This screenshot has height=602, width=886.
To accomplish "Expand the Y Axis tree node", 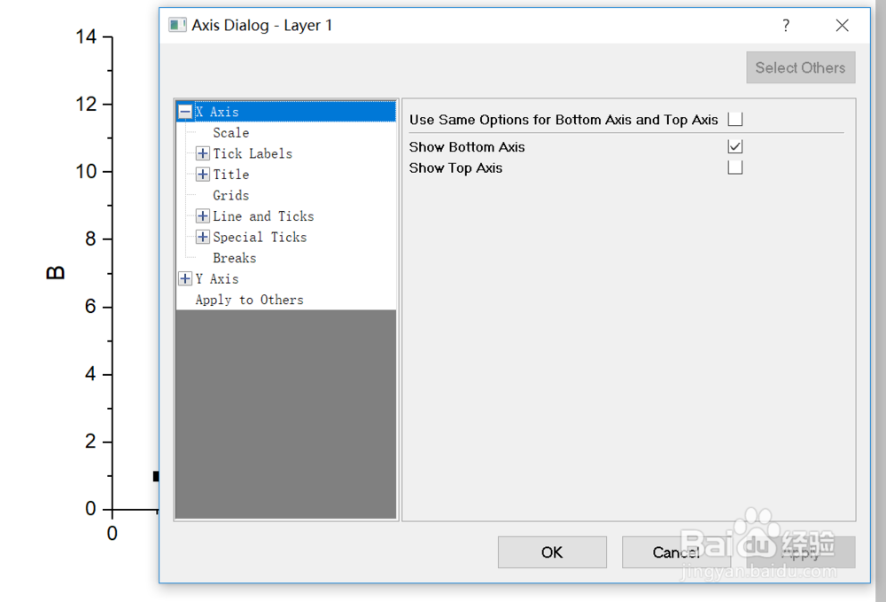I will coord(185,278).
